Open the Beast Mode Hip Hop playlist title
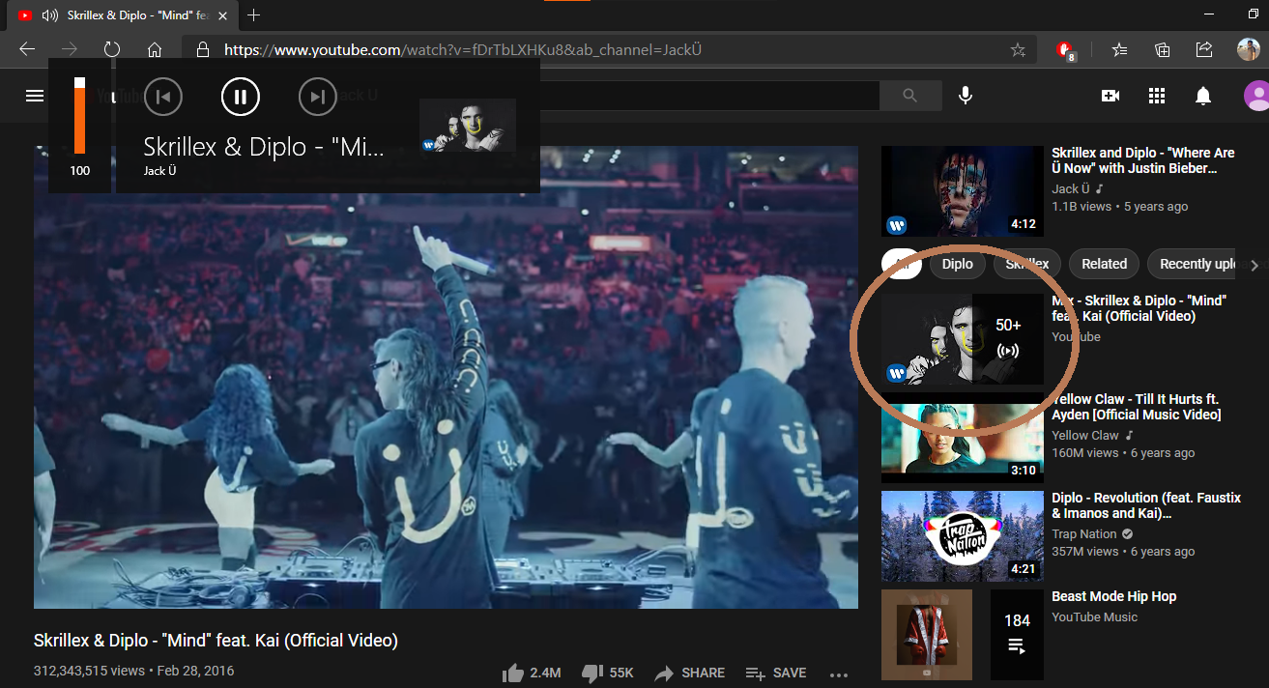The height and width of the screenshot is (688, 1269). 1113,596
